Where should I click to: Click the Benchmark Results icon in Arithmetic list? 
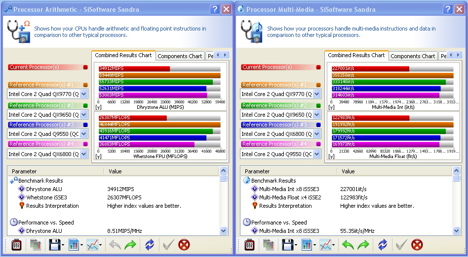[14, 181]
